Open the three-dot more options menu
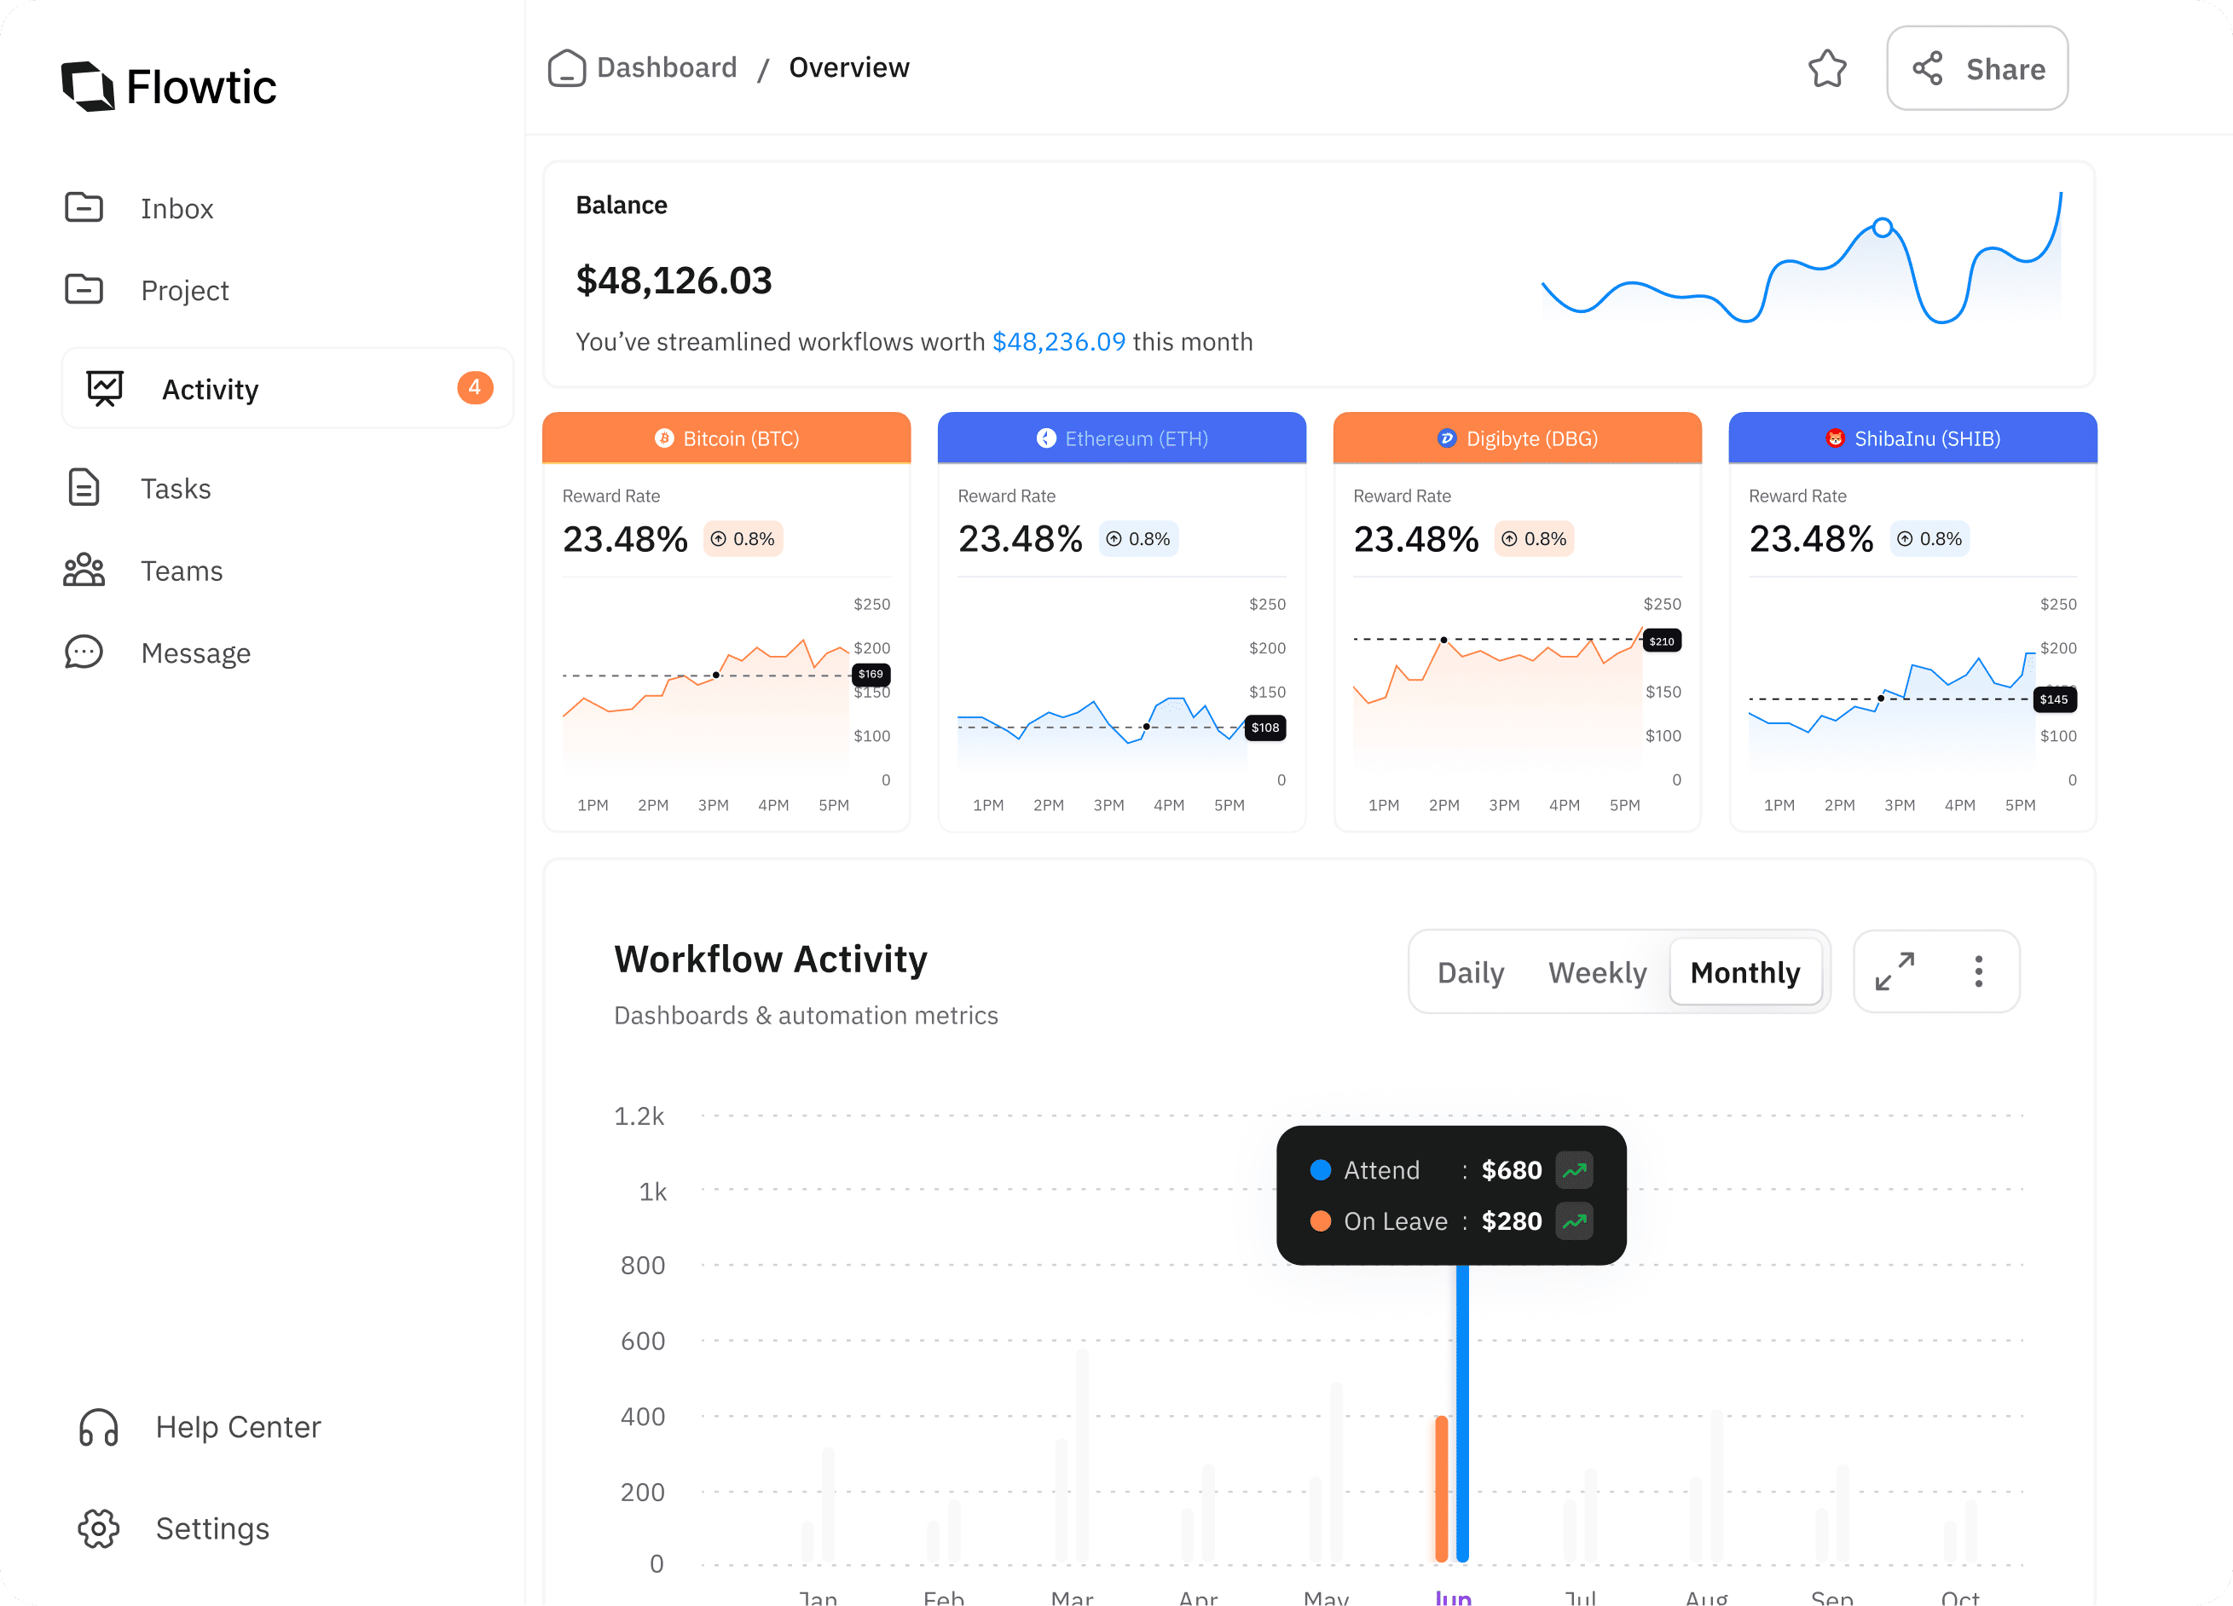This screenshot has height=1606, width=2233. 1978,971
